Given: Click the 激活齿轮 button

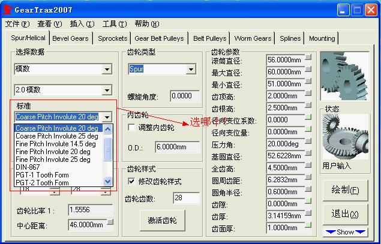Looking at the screenshot, I should [162, 221].
